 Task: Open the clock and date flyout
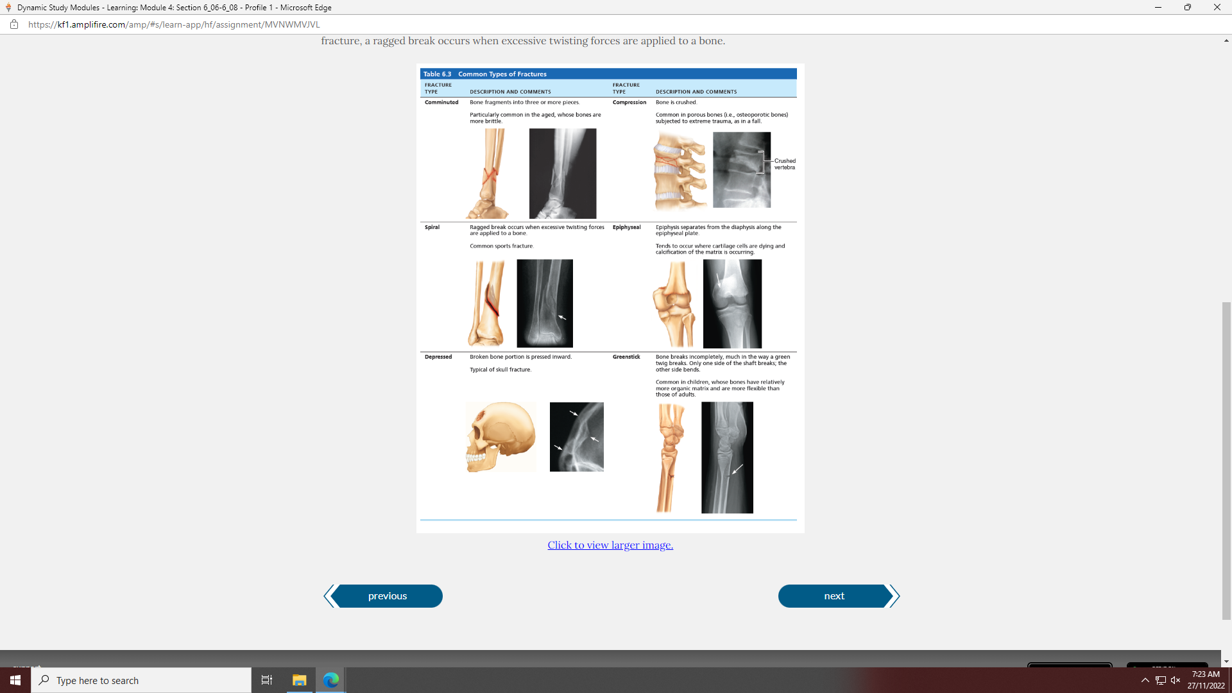pos(1205,680)
